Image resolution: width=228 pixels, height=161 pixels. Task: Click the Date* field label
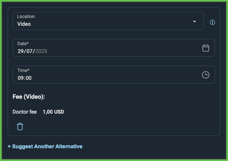click(23, 44)
